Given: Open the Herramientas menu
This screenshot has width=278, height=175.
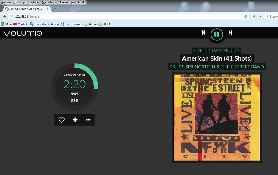Looking at the screenshot, I should point(67,2).
